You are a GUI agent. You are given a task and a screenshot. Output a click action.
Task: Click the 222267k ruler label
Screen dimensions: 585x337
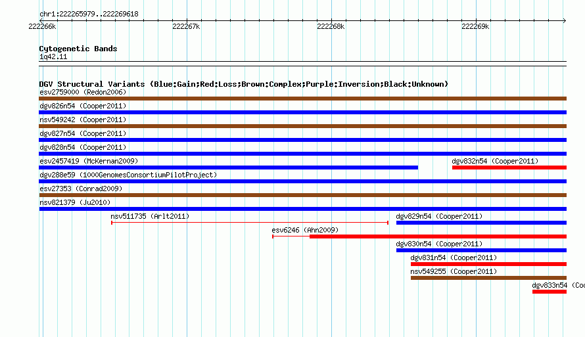point(186,26)
